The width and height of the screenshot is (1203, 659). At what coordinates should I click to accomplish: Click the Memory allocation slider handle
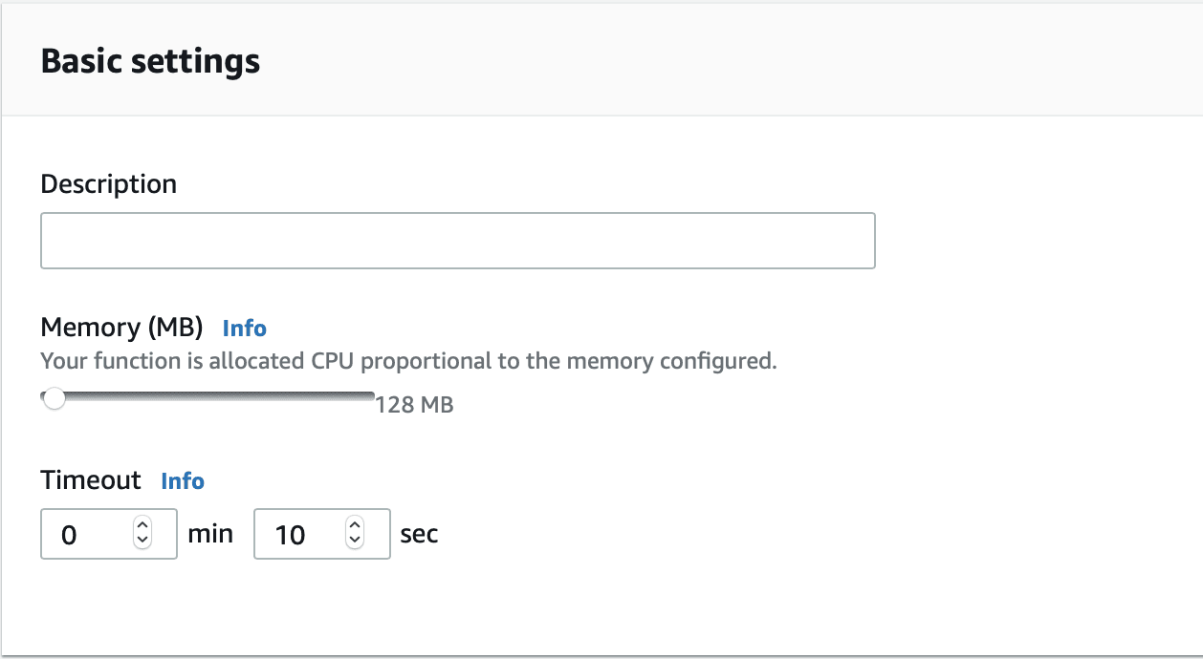pos(55,397)
